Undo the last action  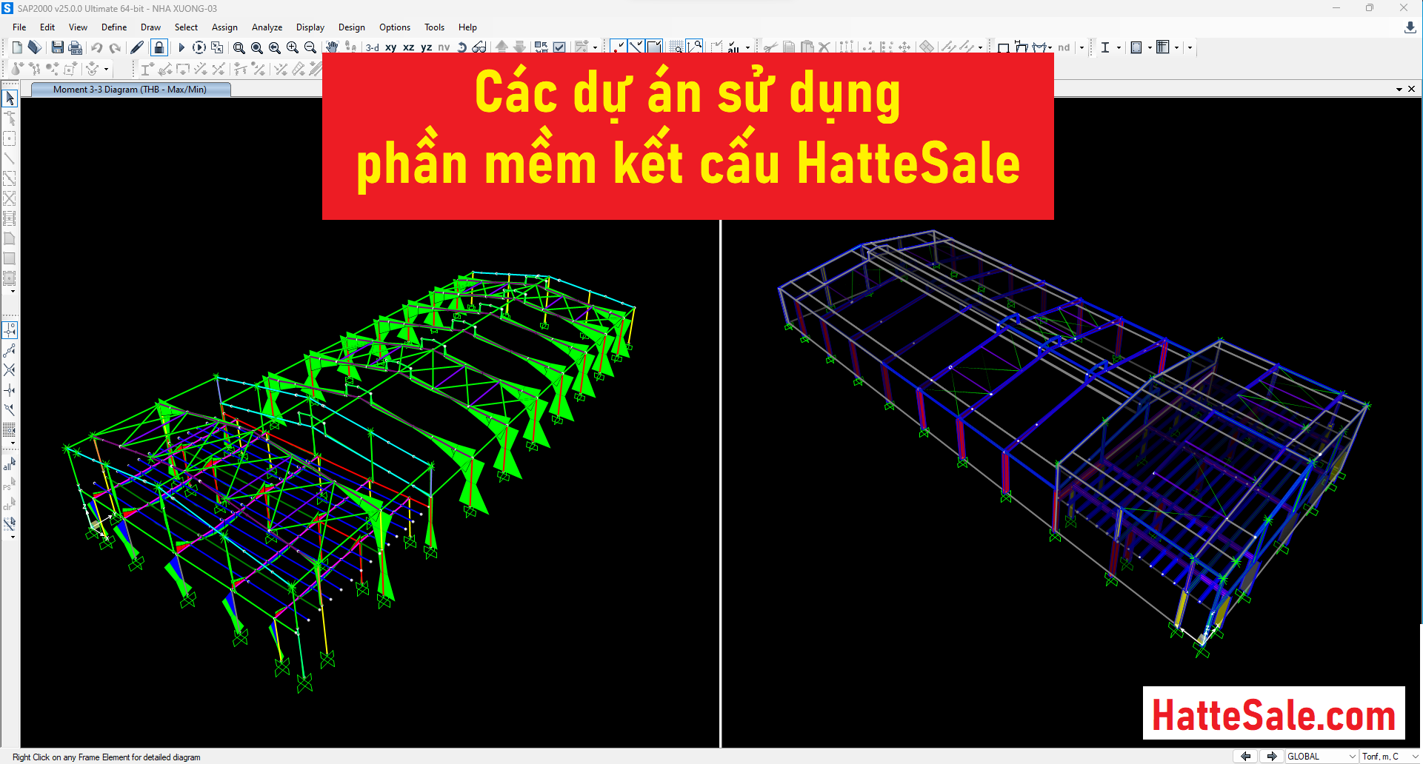97,47
